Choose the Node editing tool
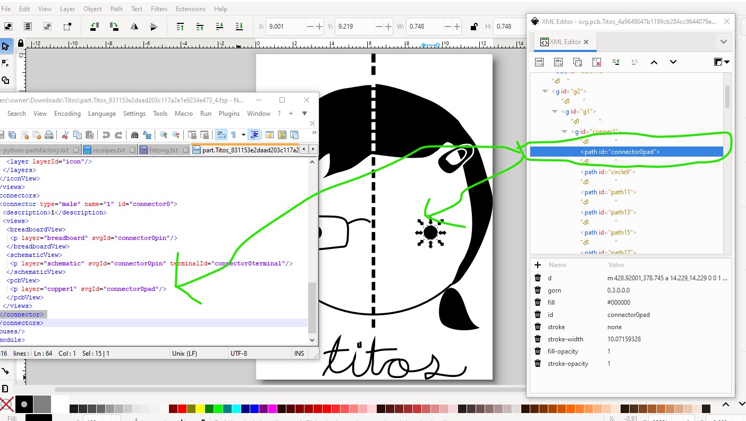The image size is (746, 421). tap(6, 63)
